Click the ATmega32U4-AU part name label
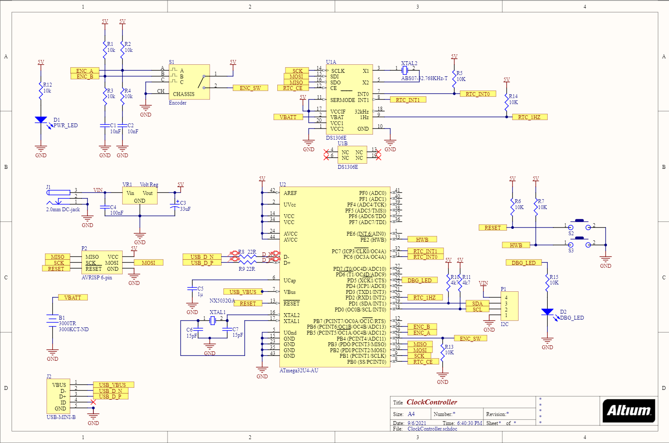The height and width of the screenshot is (443, 669). [299, 371]
